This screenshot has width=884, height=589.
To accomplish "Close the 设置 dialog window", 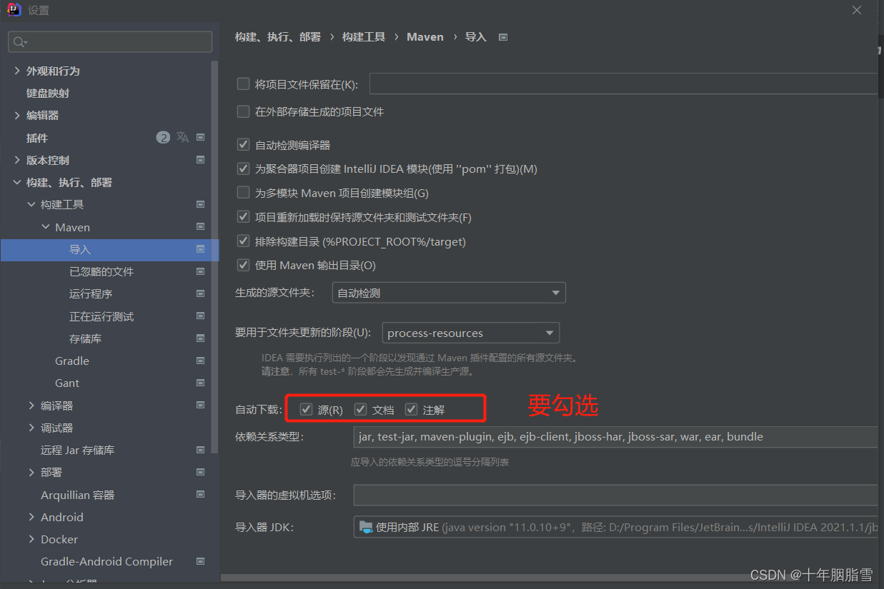I will pos(858,10).
